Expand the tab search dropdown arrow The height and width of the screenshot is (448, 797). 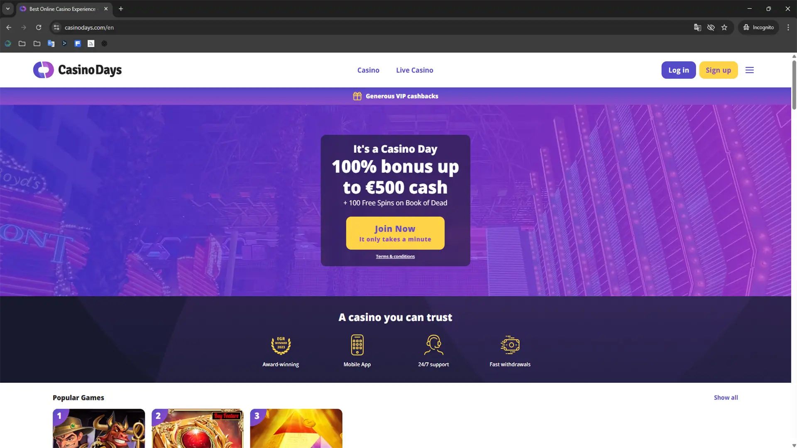[8, 9]
